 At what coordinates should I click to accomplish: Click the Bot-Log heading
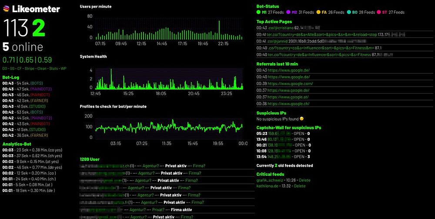(x=11, y=77)
